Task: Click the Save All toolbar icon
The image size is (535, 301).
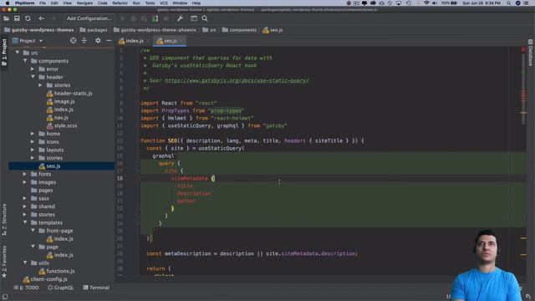Action: (17, 18)
